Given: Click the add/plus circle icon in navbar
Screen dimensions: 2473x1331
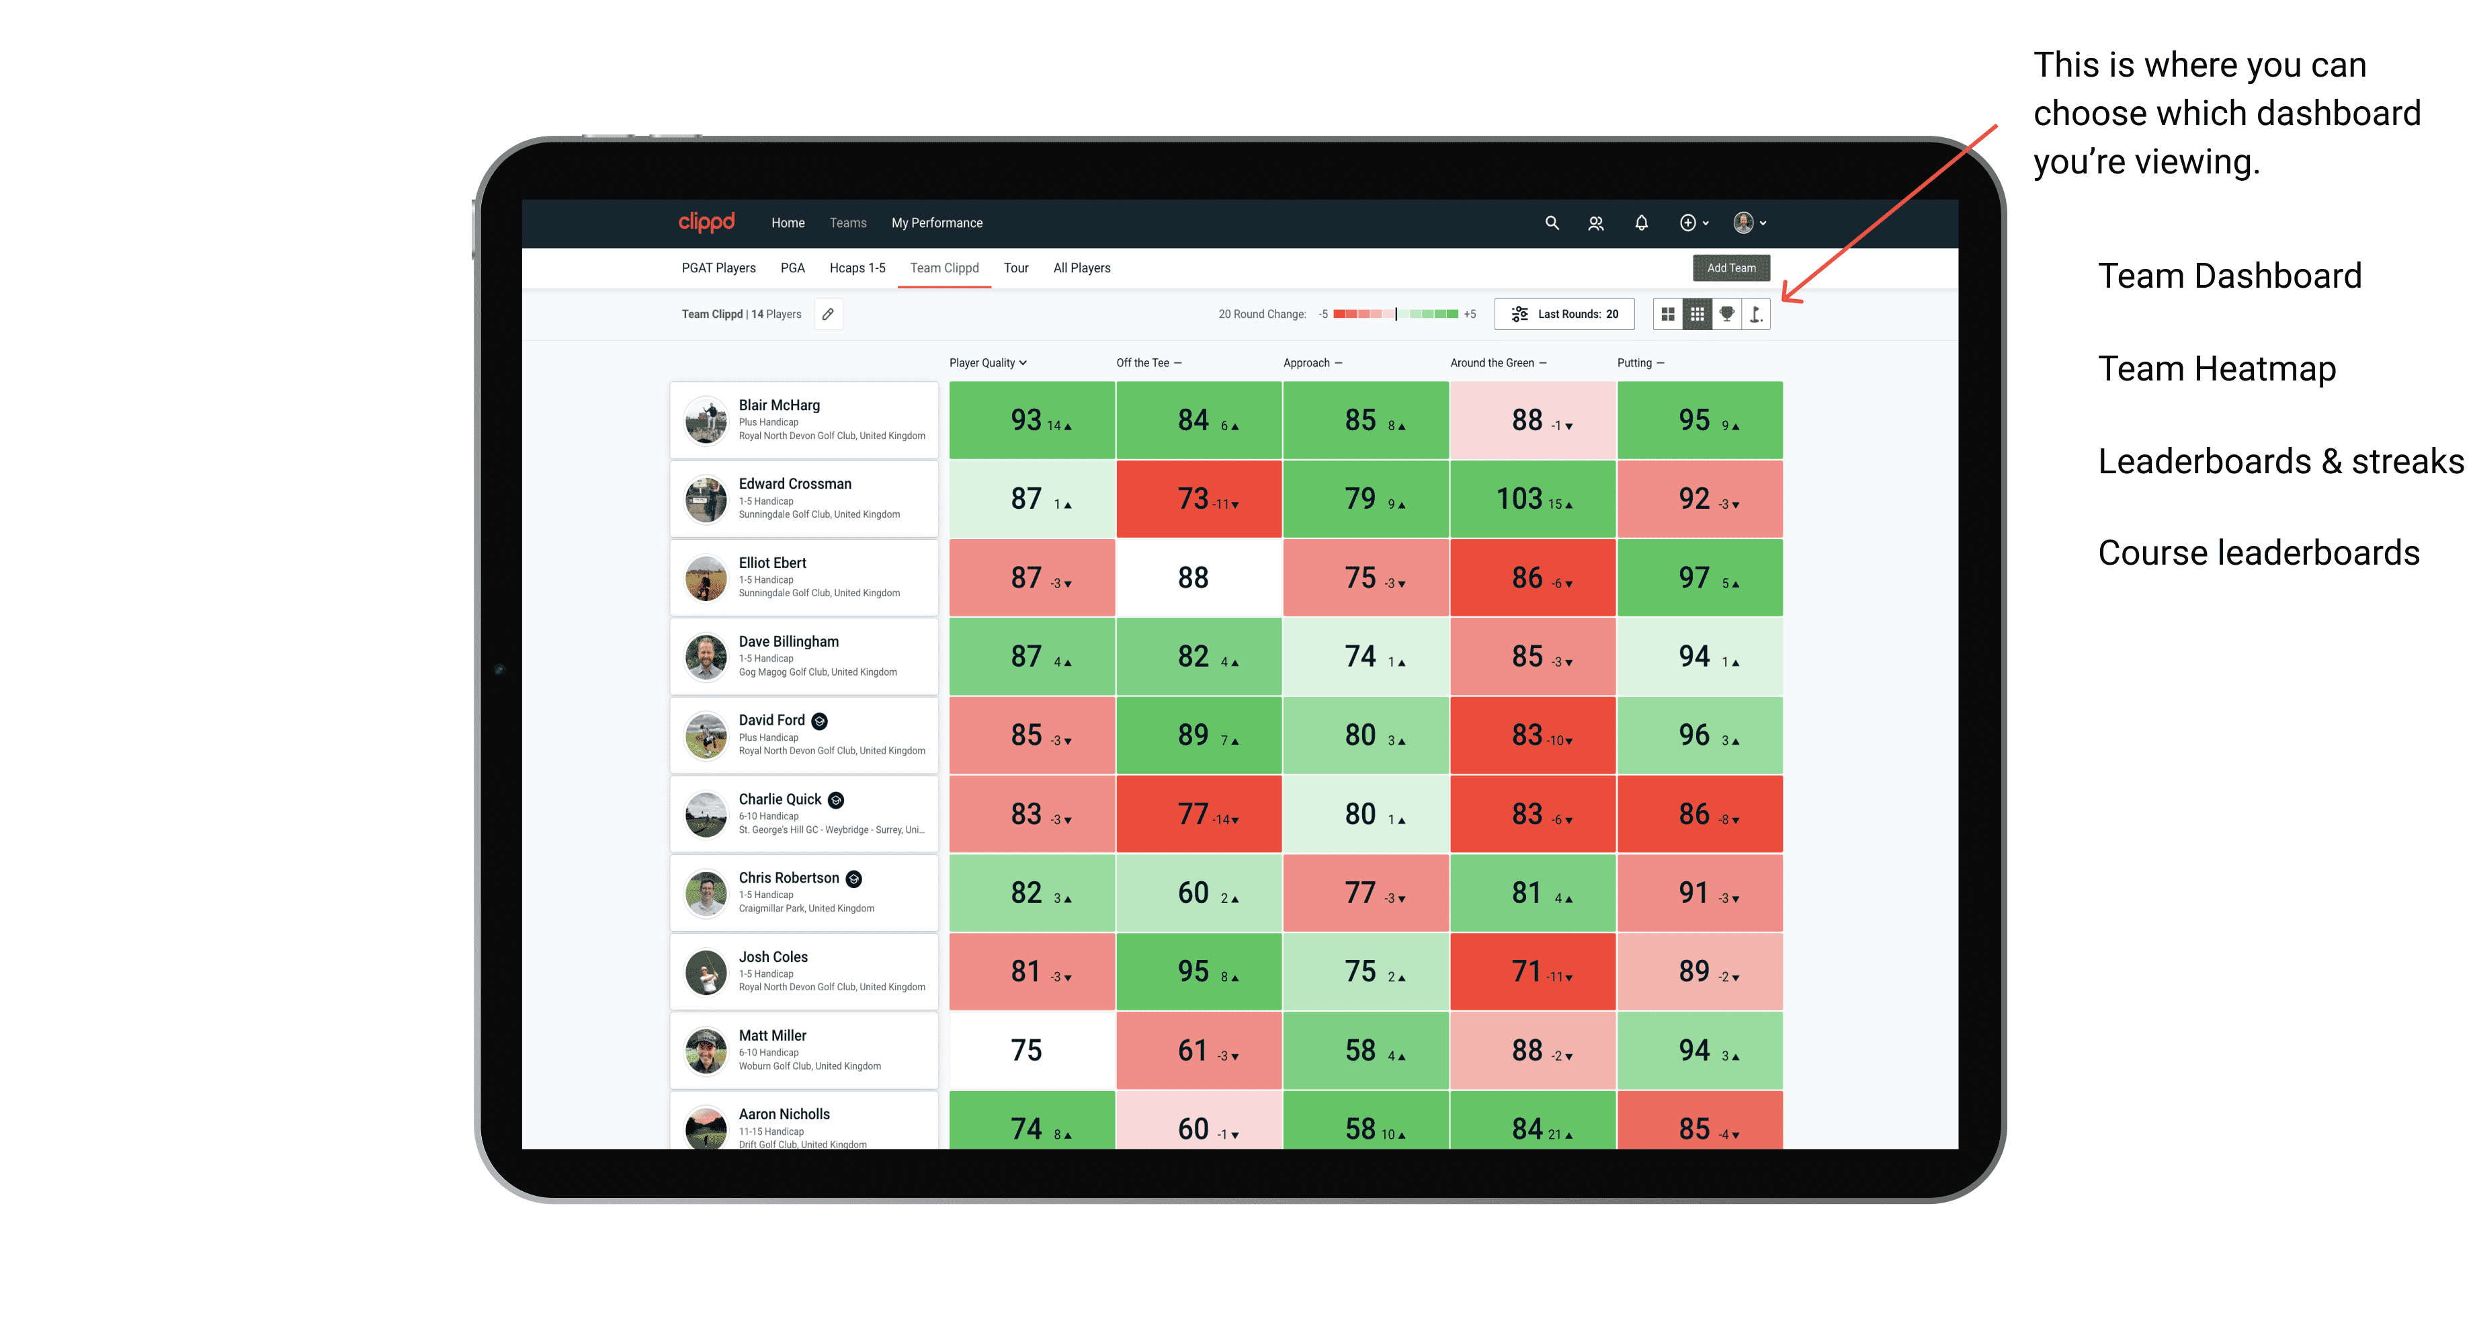Looking at the screenshot, I should 1685,223.
